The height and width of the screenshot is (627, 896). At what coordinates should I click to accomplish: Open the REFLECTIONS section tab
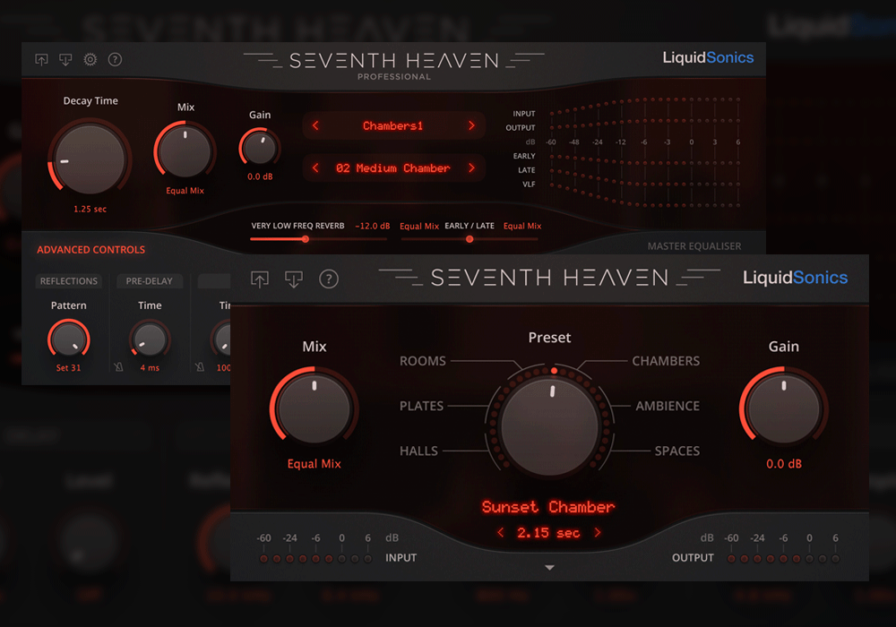coord(69,281)
